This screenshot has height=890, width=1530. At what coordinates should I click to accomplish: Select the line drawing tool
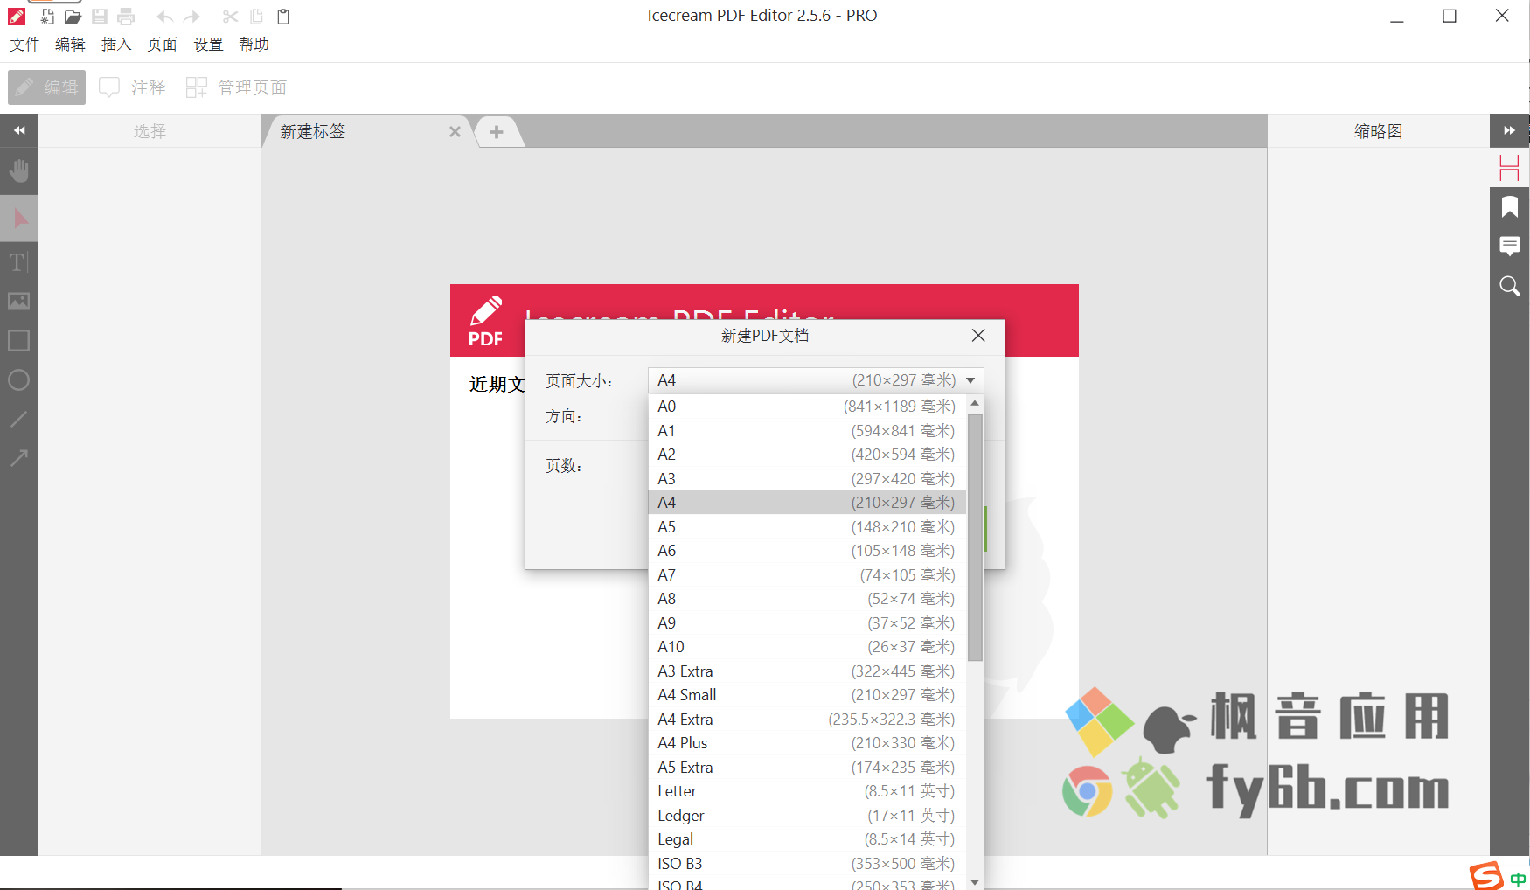(19, 419)
